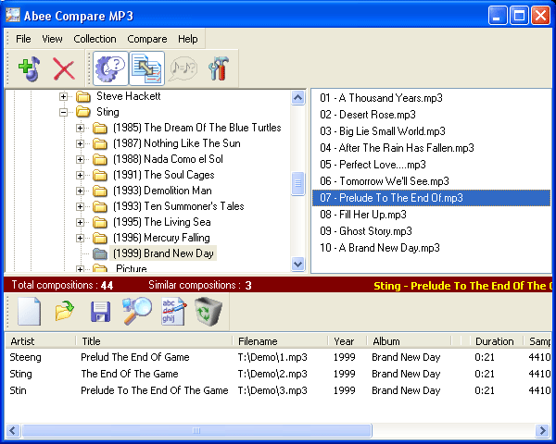Open the File menu

click(x=23, y=39)
